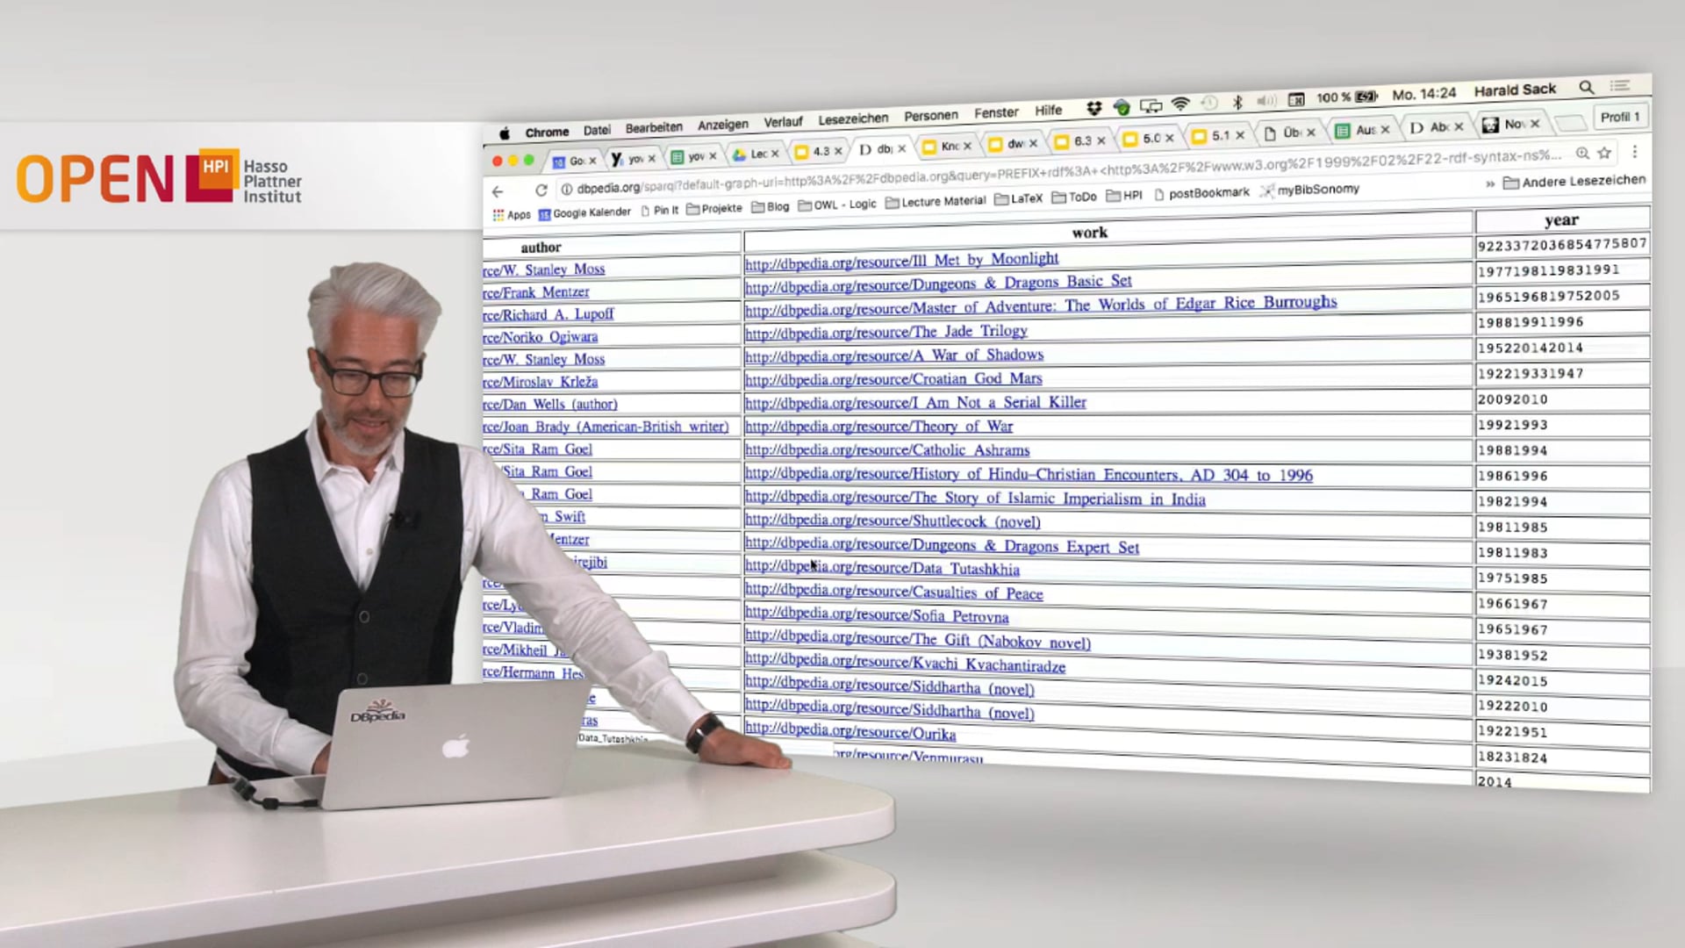Image resolution: width=1685 pixels, height=948 pixels.
Task: Expand the Andere Lesezeichen folder
Action: (x=1574, y=181)
